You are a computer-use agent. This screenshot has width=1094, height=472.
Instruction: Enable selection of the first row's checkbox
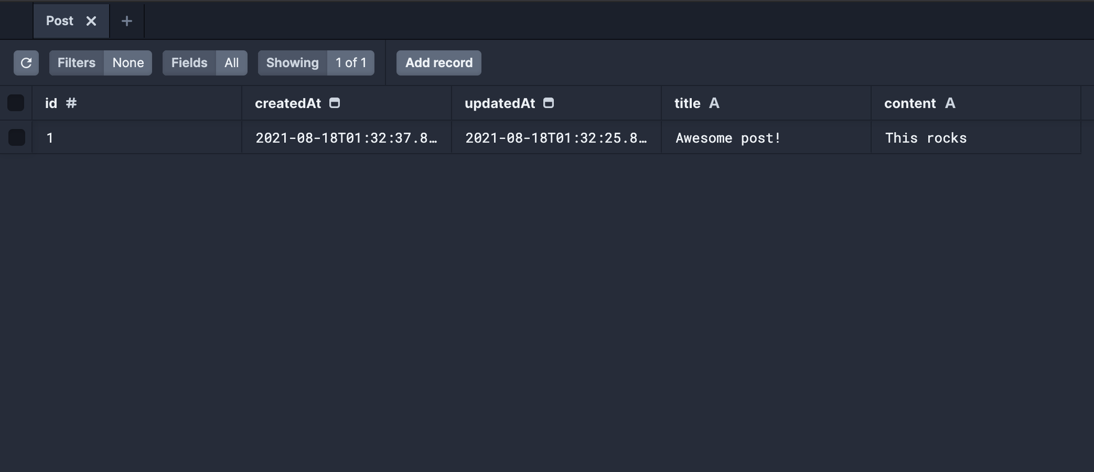tap(17, 137)
